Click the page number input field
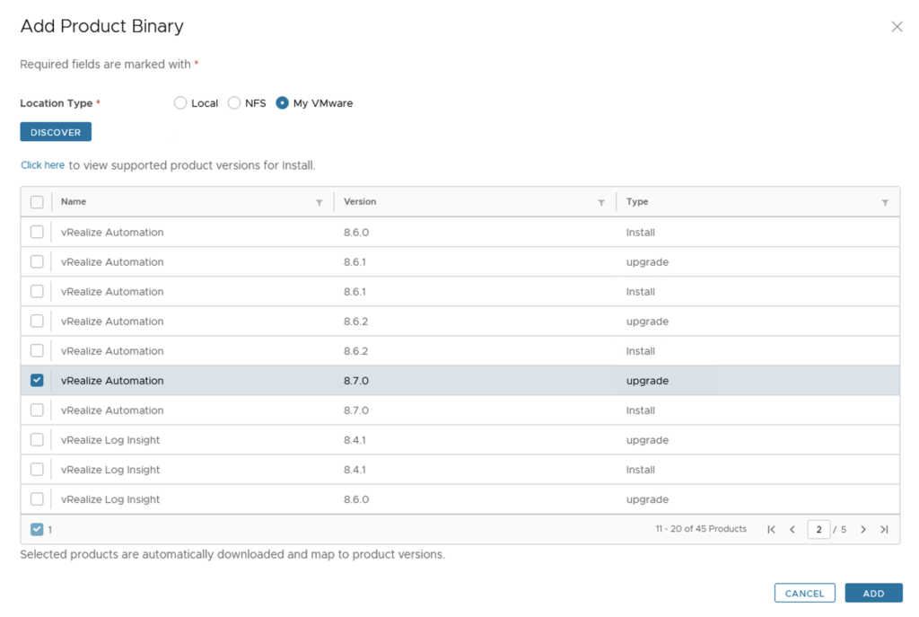Screen dimensions: 919x617 point(818,530)
